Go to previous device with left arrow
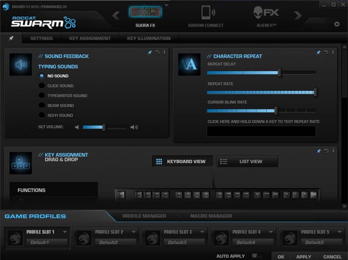 (x=116, y=16)
